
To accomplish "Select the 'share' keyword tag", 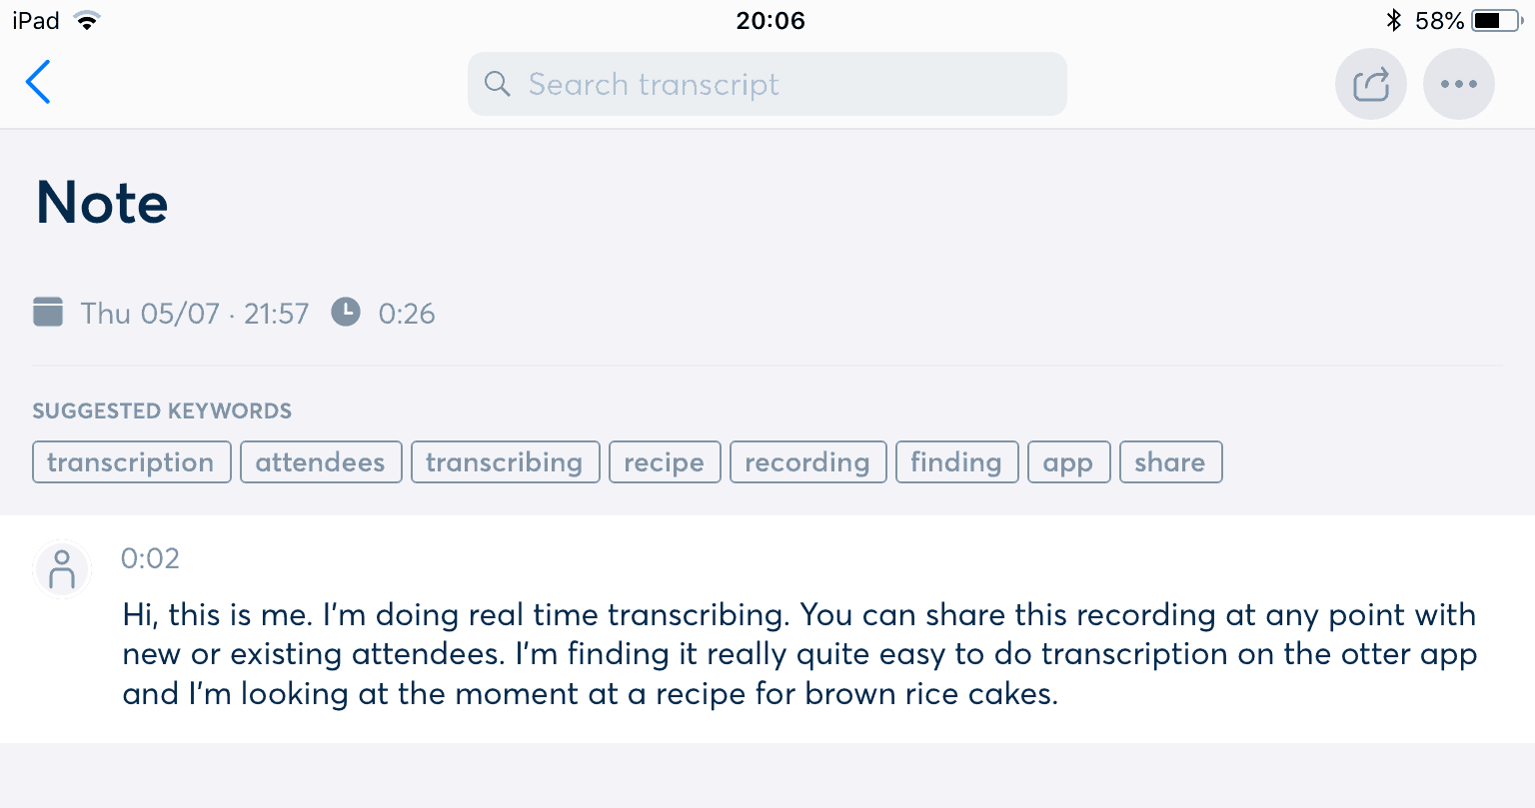I will [x=1171, y=462].
